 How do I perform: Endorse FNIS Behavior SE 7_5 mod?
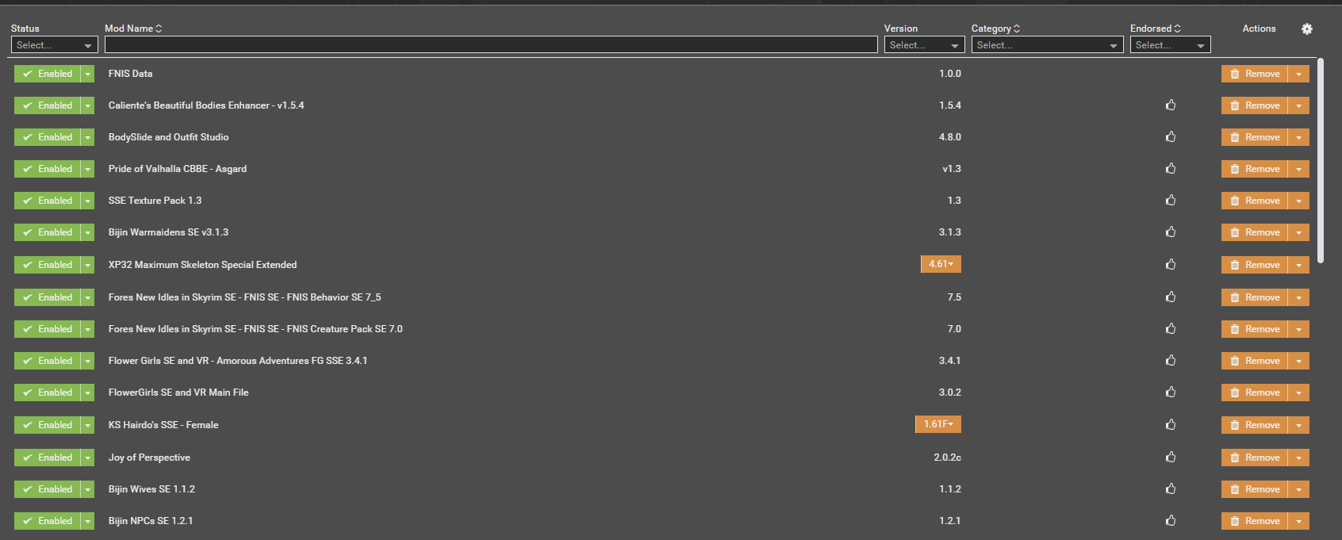click(x=1171, y=297)
